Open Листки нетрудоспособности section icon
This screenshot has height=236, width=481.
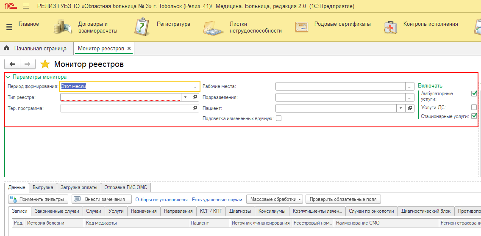(214, 27)
